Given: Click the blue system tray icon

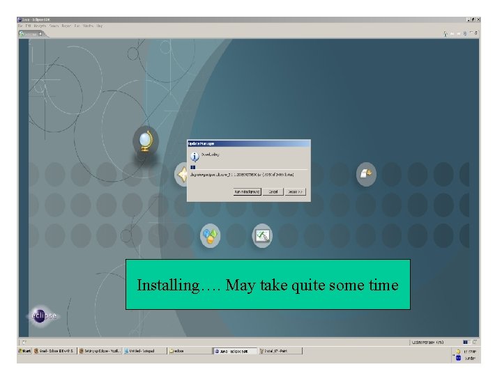Looking at the screenshot, I should tap(458, 358).
